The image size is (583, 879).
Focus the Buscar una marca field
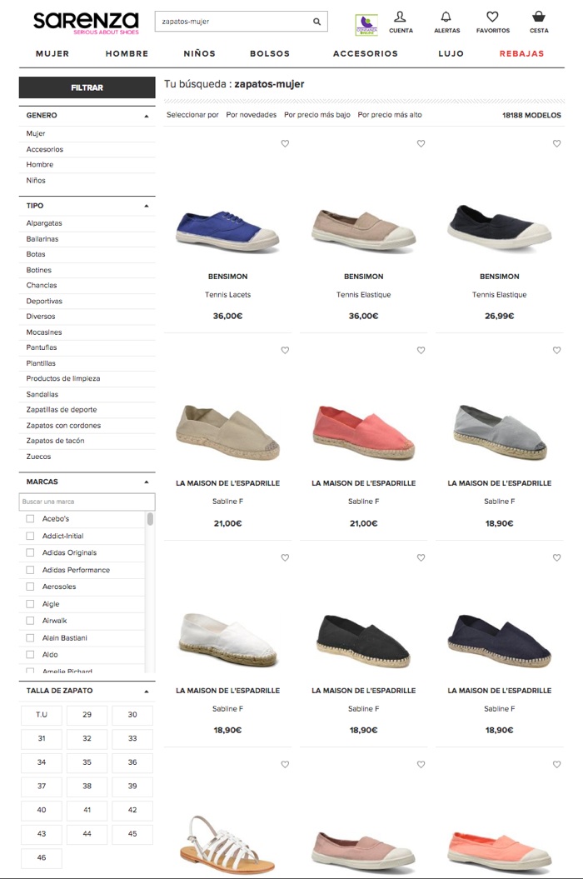tap(87, 502)
